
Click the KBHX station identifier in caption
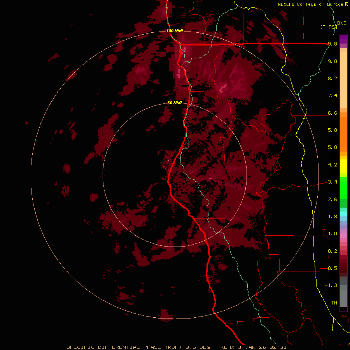[x=228, y=347]
